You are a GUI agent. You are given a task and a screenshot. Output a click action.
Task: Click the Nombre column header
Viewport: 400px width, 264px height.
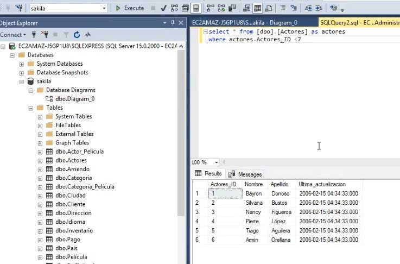tap(255, 184)
